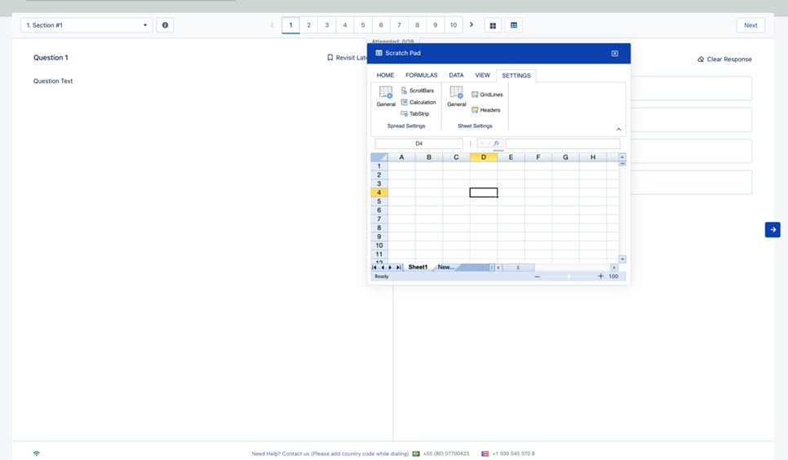The height and width of the screenshot is (460, 788).
Task: Show next set of question numbers
Action: coord(471,25)
